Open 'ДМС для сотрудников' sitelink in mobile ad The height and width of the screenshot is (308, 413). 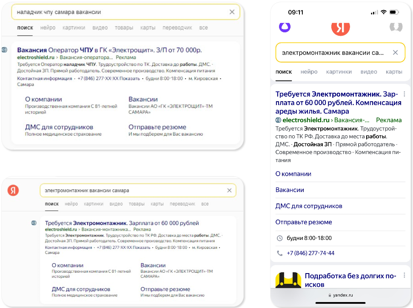[x=309, y=206]
